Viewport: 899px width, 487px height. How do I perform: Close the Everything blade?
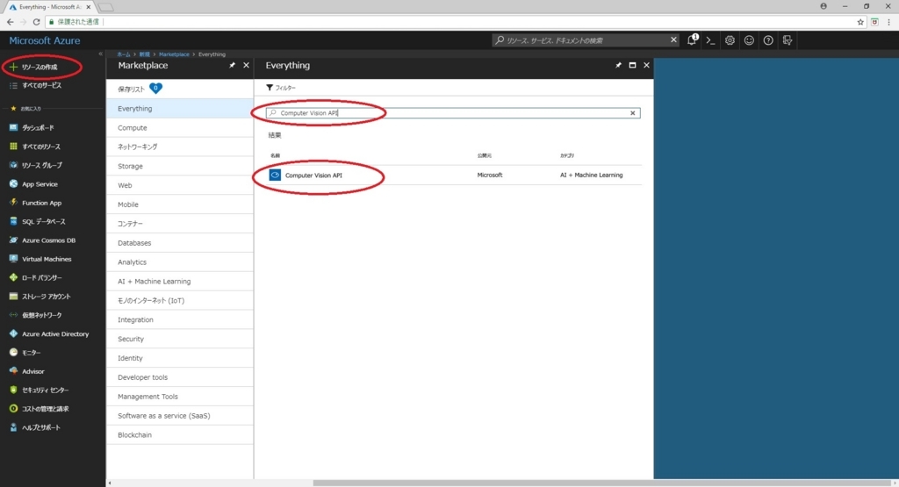[x=646, y=65]
